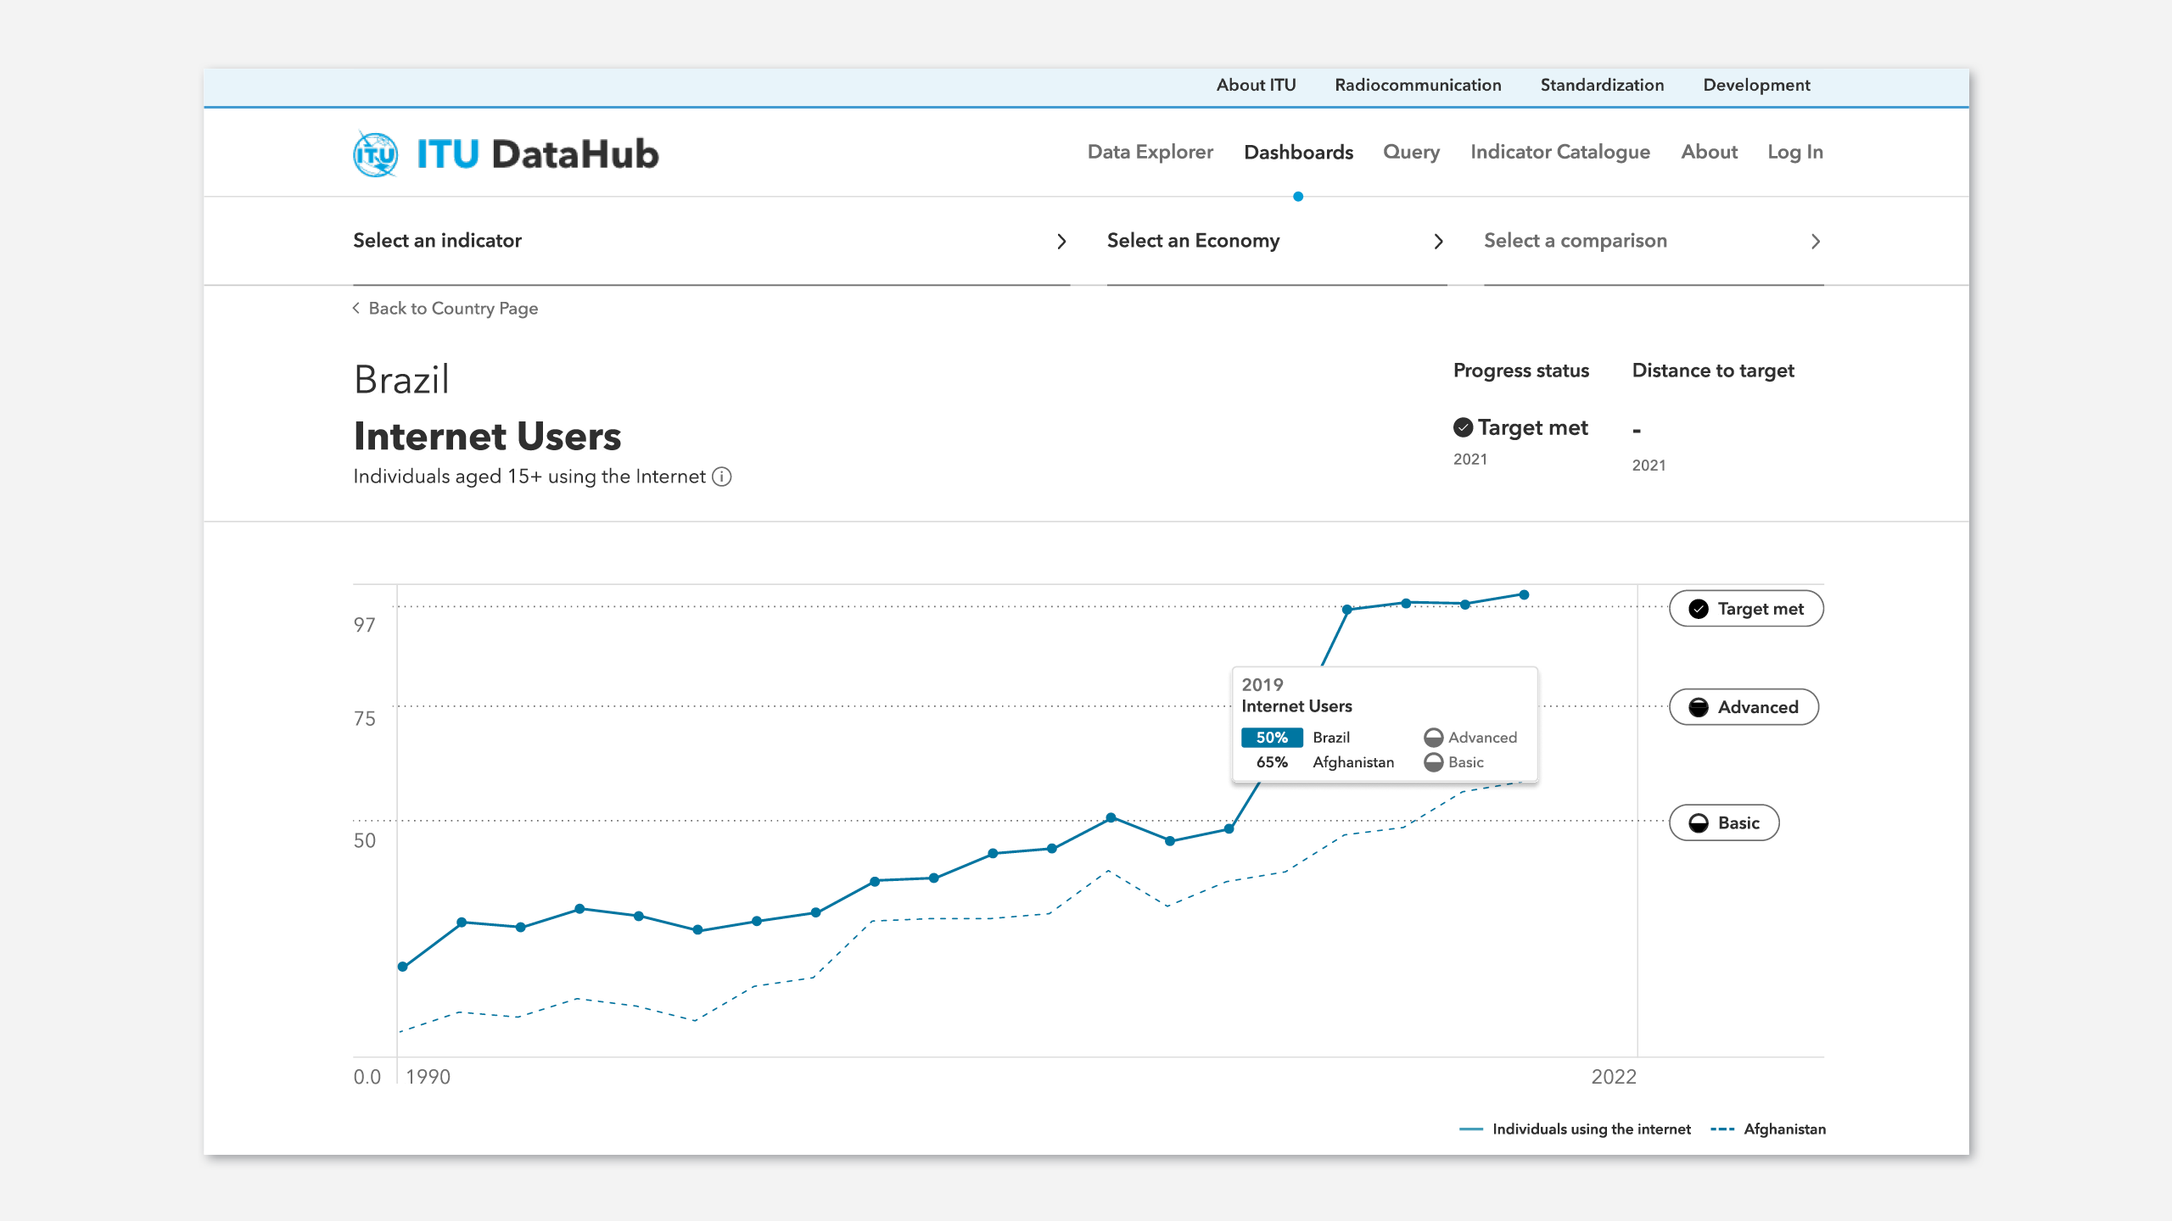Open the Radiocommunication top link
2172x1221 pixels.
pyautogui.click(x=1418, y=85)
